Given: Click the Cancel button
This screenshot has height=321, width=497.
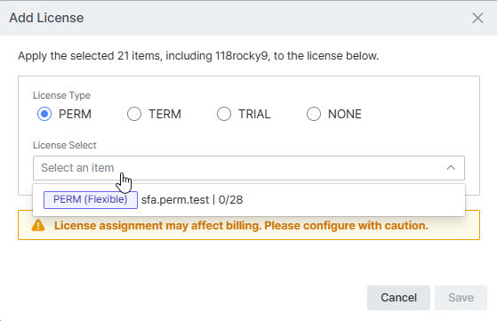Looking at the screenshot, I should [x=398, y=298].
